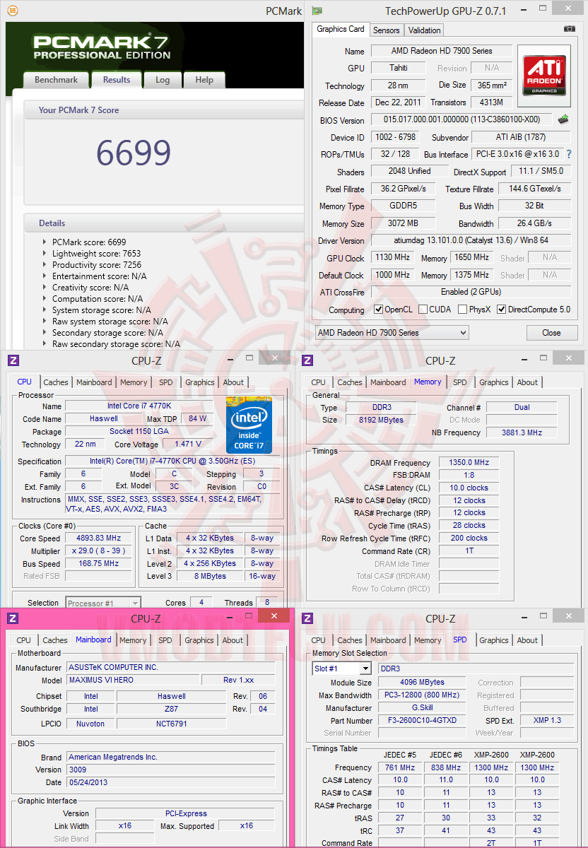Viewport: 588px width, 848px height.
Task: Click Z icon of pink CPU-Z Mainboard window
Action: [x=13, y=618]
